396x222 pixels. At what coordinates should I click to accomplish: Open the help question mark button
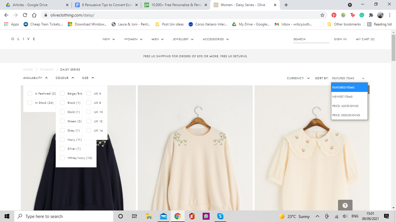(345, 205)
